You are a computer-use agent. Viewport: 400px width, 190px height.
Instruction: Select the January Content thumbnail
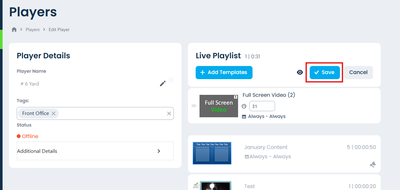tap(212, 153)
